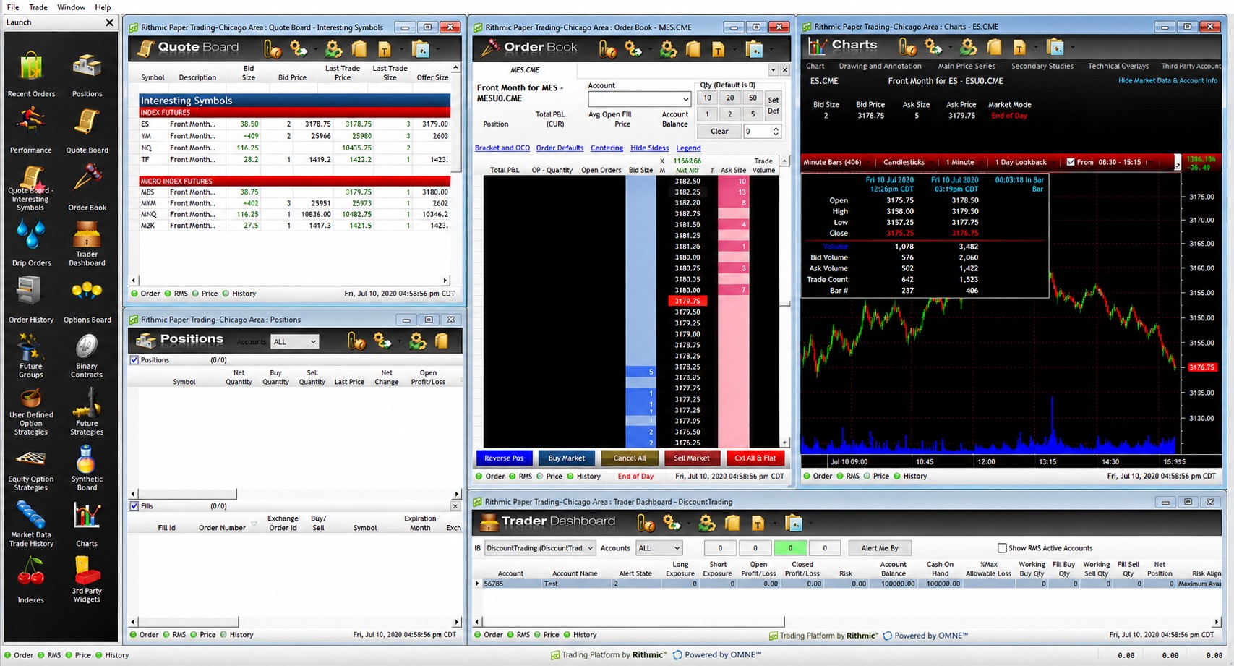Open User Defined Option Strategies
The height and width of the screenshot is (666, 1234).
pos(31,412)
